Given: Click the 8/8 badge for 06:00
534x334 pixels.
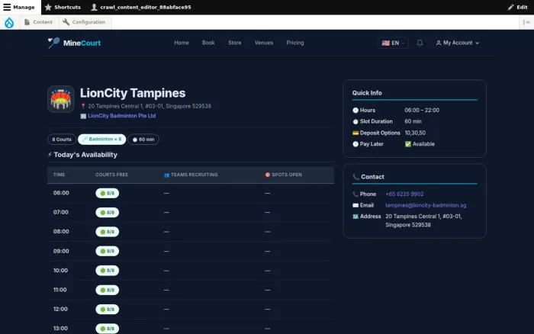Looking at the screenshot, I should pyautogui.click(x=108, y=193).
